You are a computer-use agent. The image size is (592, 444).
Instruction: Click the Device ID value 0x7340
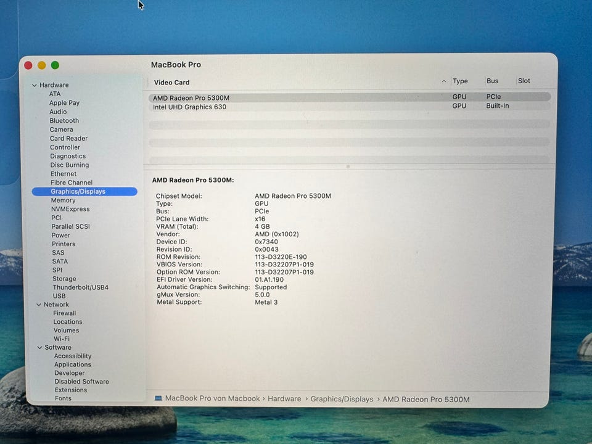tap(266, 242)
